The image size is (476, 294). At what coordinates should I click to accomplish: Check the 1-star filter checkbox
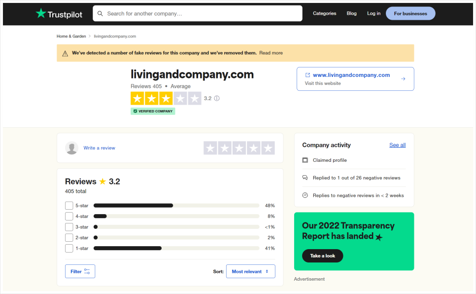coord(69,248)
